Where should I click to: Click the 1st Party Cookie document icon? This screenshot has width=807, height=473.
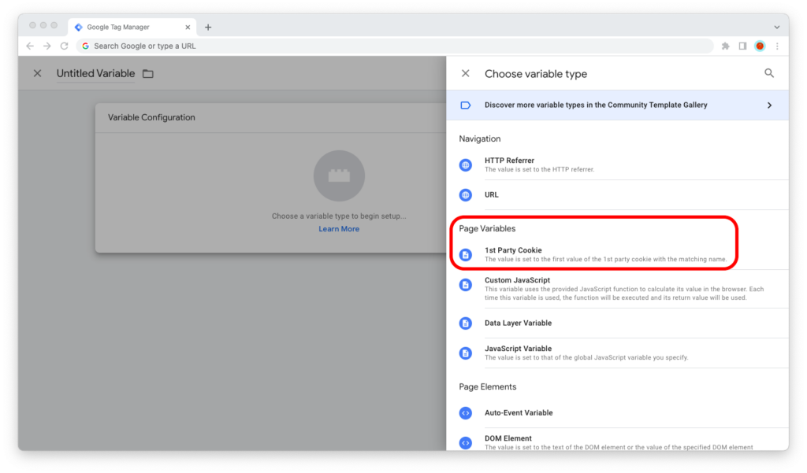coord(466,254)
